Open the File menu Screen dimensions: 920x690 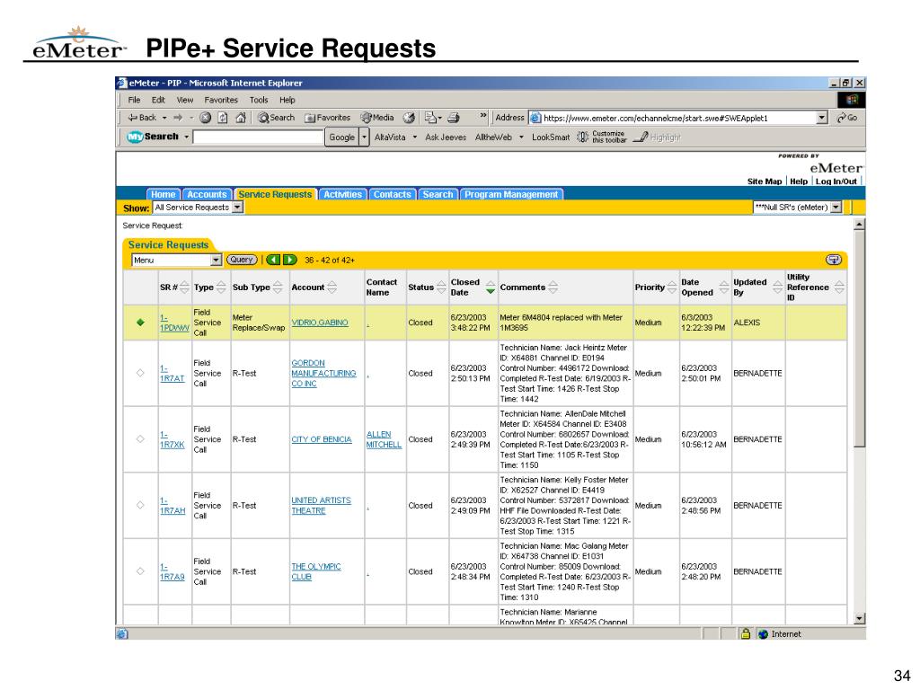135,100
